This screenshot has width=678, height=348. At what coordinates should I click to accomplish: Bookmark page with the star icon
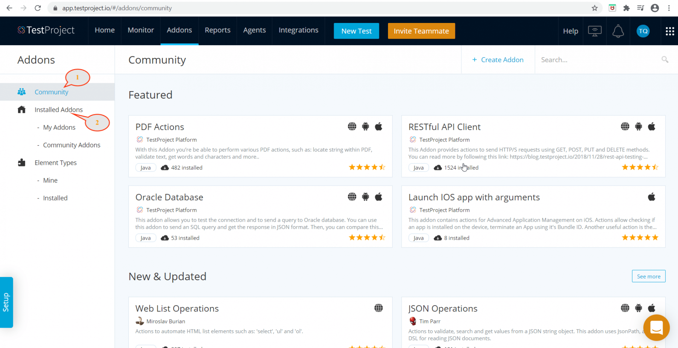tap(595, 8)
